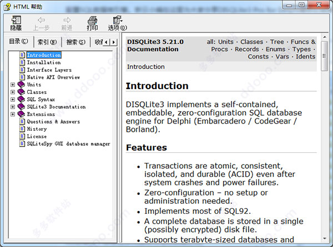Expand the Classes tree node
The image size is (333, 247).
pyautogui.click(x=13, y=92)
